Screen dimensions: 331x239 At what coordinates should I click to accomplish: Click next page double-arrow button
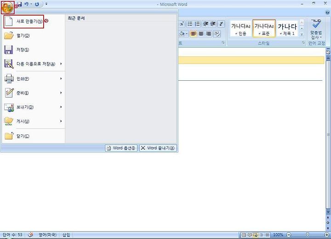[x=328, y=228]
